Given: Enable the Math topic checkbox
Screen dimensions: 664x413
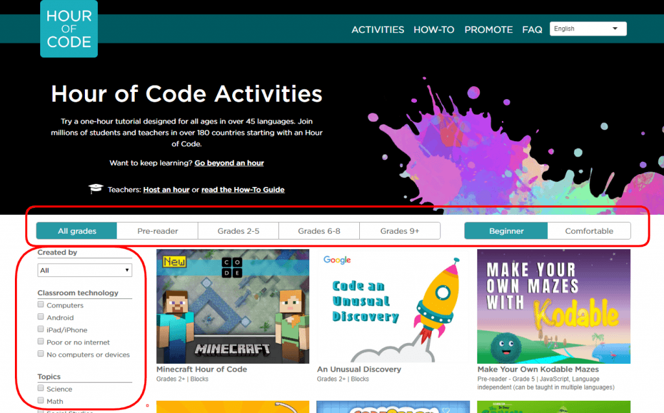Looking at the screenshot, I should coord(40,401).
